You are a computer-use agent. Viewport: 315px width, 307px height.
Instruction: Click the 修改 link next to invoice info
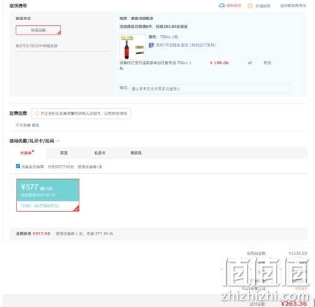36,125
